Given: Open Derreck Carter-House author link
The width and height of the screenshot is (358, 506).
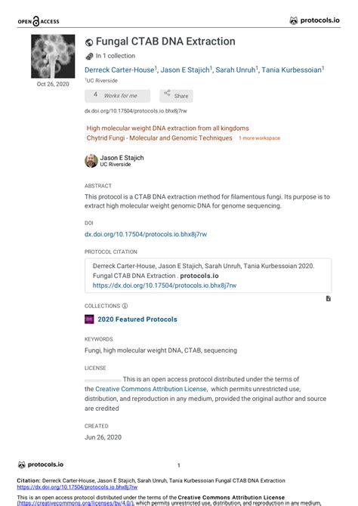Looking at the screenshot, I should click(x=119, y=70).
